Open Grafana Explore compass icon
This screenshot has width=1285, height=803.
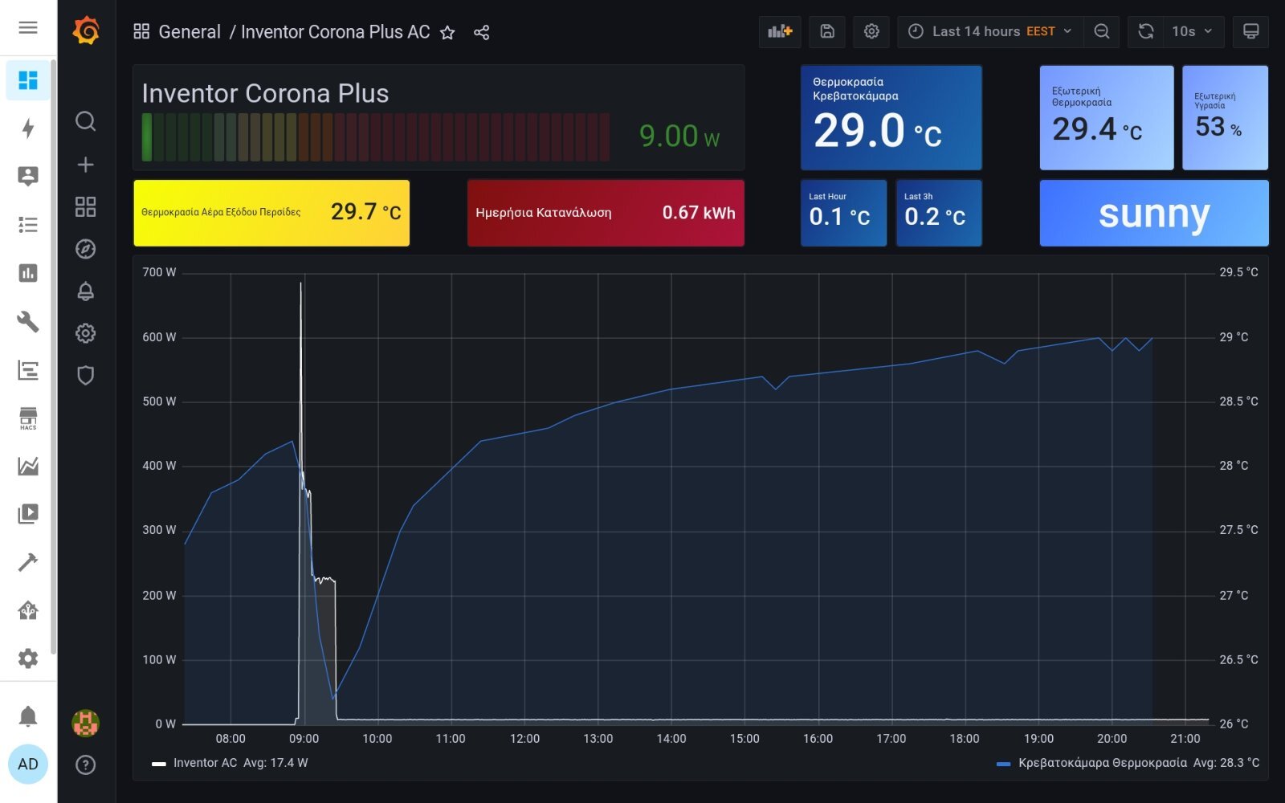tap(86, 249)
